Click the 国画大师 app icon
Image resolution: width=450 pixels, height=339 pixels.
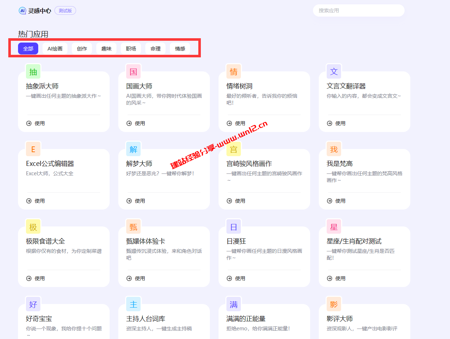tap(133, 71)
